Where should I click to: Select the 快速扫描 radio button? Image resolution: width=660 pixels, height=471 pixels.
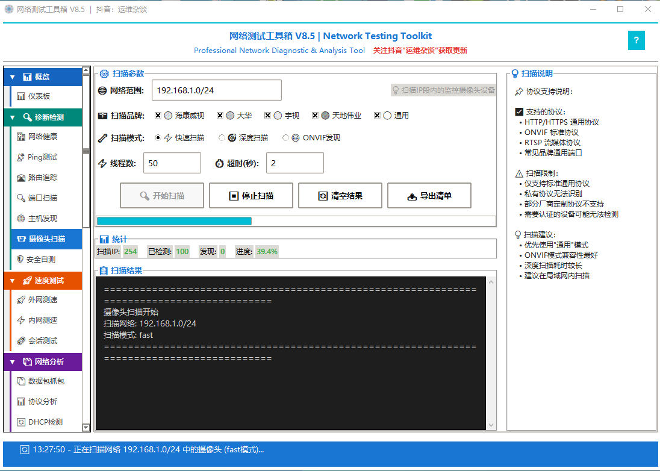158,138
